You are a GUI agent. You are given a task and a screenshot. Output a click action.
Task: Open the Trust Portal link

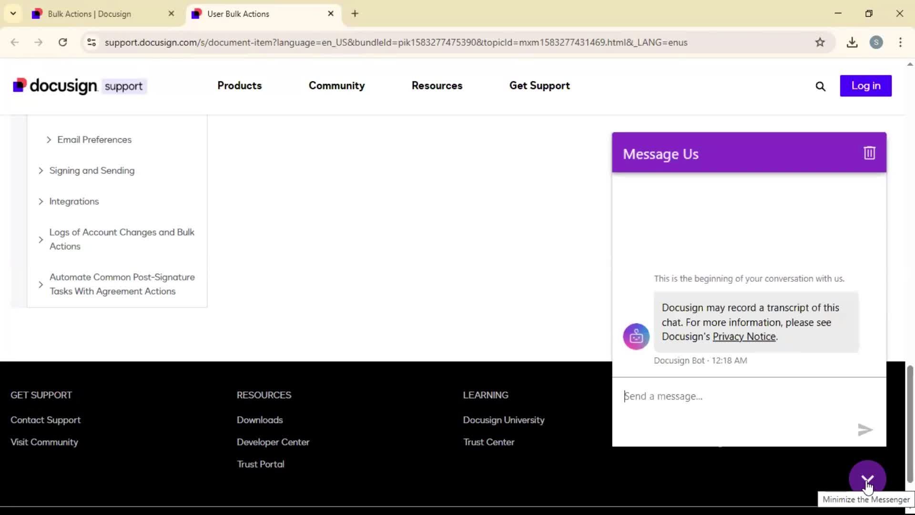(x=261, y=464)
